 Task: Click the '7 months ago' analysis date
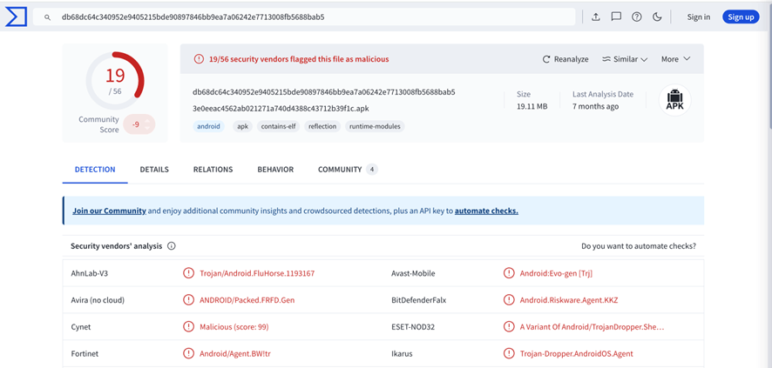tap(596, 106)
